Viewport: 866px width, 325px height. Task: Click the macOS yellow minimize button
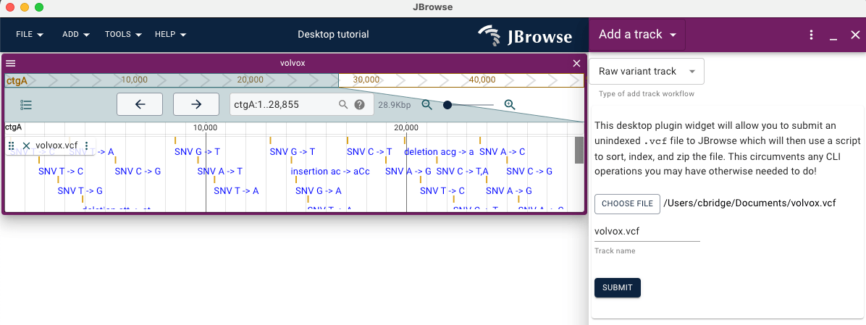click(x=25, y=8)
